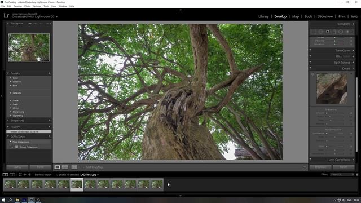Click the Loupe view icon in toolbar
Image resolution: width=361 pixels, height=203 pixels.
pos(58,167)
